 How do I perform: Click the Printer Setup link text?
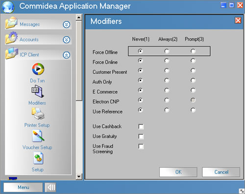(x=37, y=125)
